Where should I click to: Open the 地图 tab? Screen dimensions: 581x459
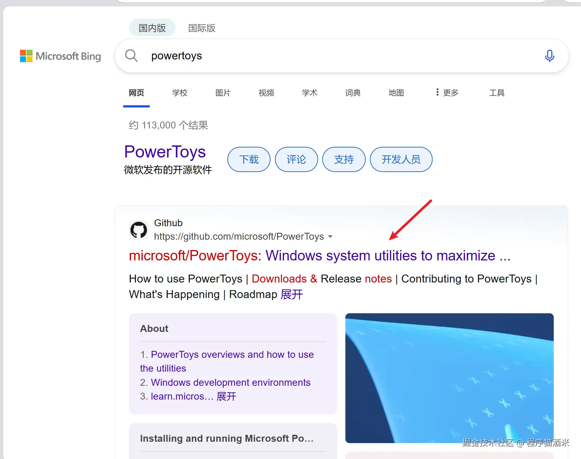point(396,93)
